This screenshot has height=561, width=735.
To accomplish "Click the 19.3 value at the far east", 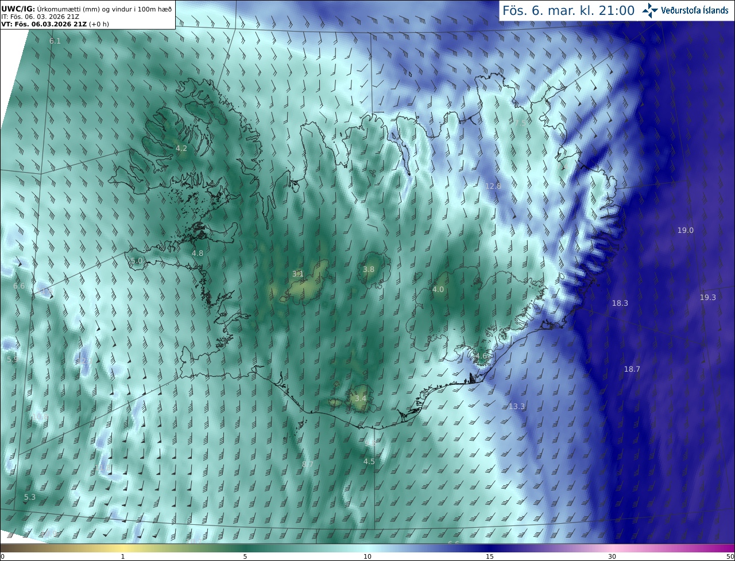I will click(x=707, y=297).
